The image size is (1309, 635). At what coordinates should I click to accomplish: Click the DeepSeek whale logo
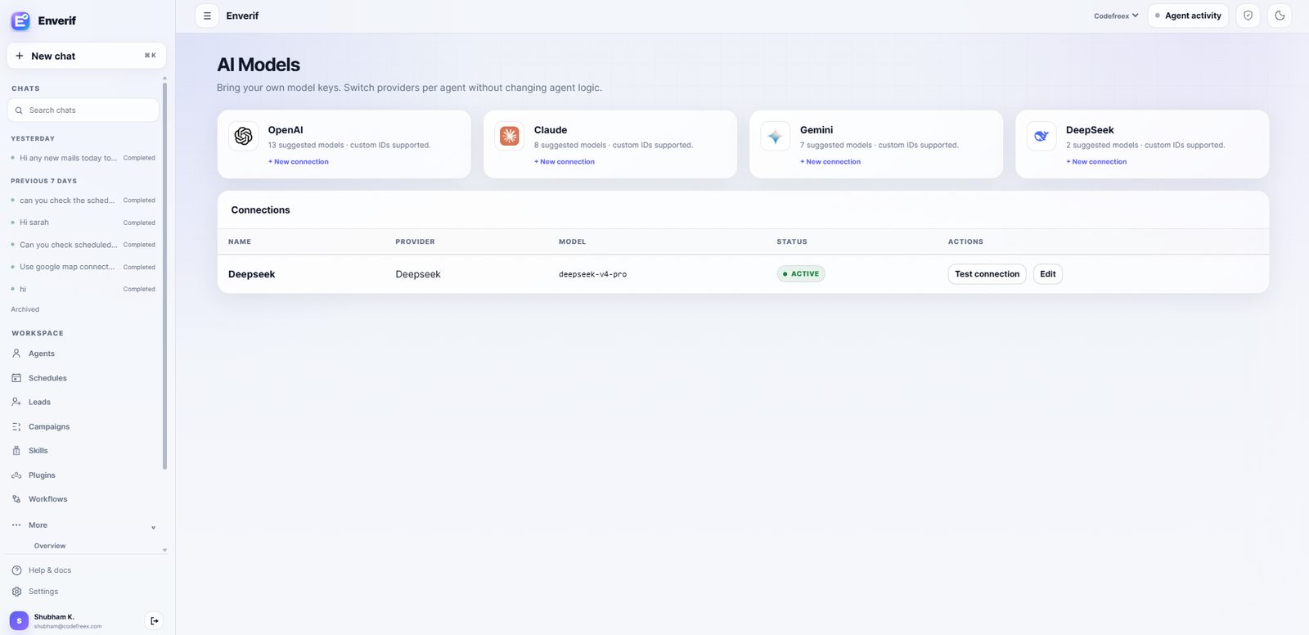click(1041, 136)
